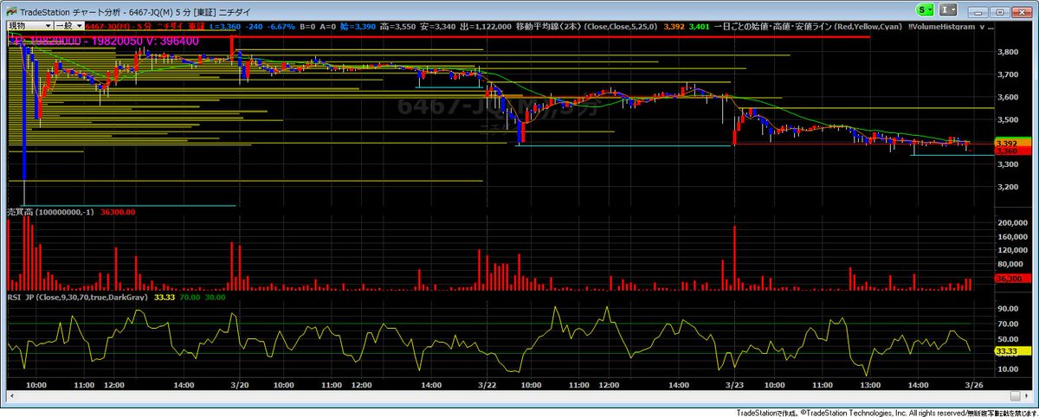
Task: Maximize the chart analysis window
Action: click(x=999, y=11)
